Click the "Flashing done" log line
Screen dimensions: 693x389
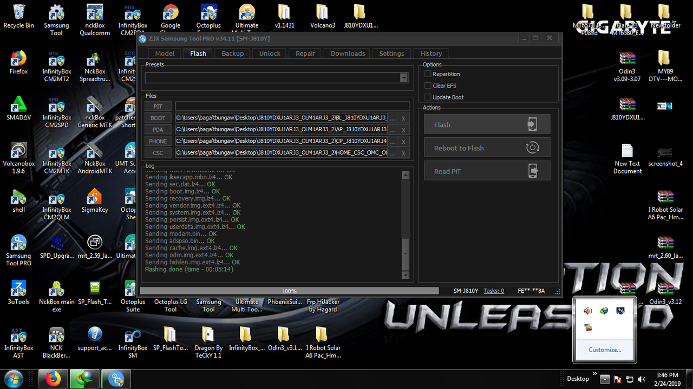pos(189,269)
